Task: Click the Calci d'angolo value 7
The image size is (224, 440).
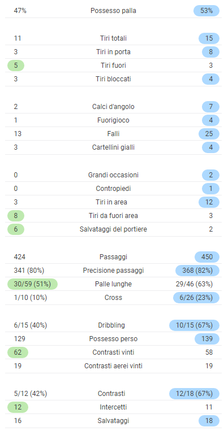Action: coord(210,107)
